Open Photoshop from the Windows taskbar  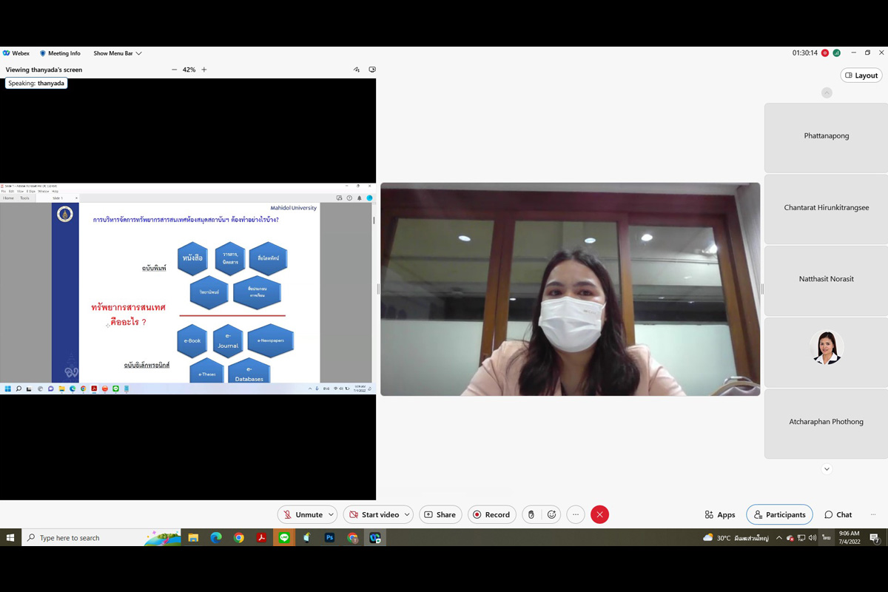(x=329, y=538)
